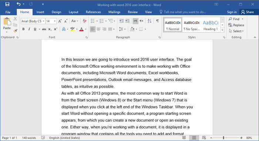Increase indent of paragraph

click(x=127, y=21)
